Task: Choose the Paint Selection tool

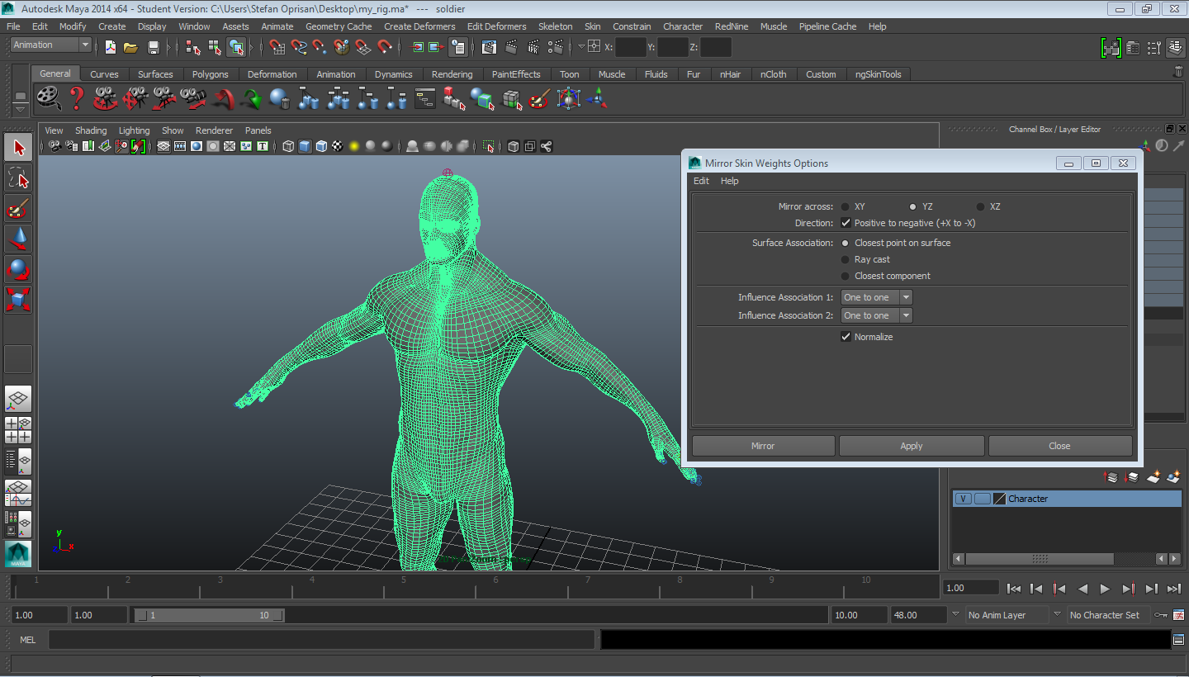Action: click(x=19, y=208)
